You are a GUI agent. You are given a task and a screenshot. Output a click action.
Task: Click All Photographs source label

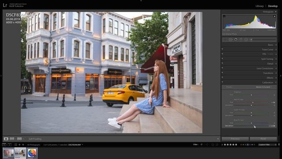pos(34,144)
